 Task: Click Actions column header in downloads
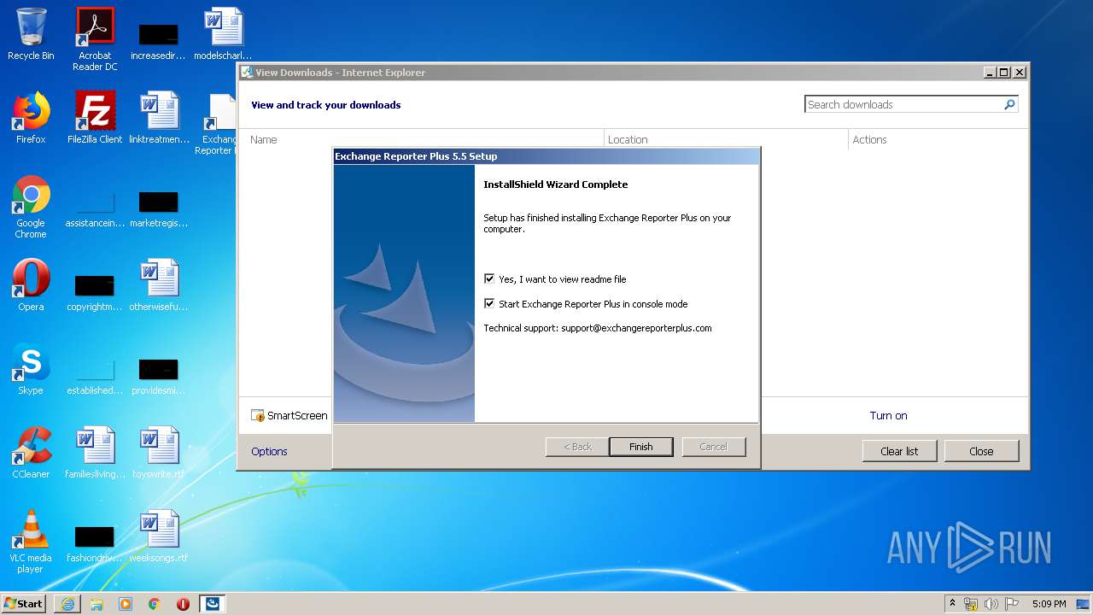(934, 139)
